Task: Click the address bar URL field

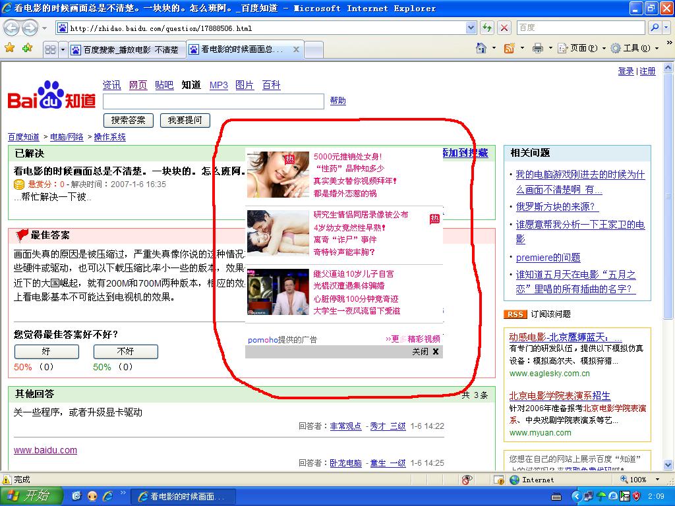Action: click(x=260, y=28)
